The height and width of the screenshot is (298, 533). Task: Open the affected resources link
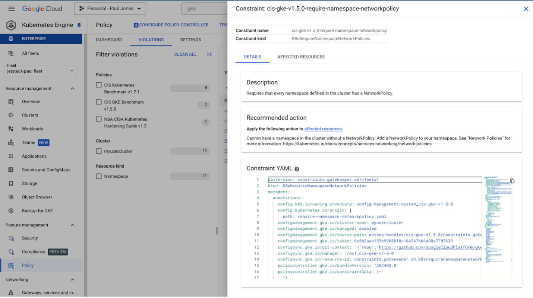[323, 129]
